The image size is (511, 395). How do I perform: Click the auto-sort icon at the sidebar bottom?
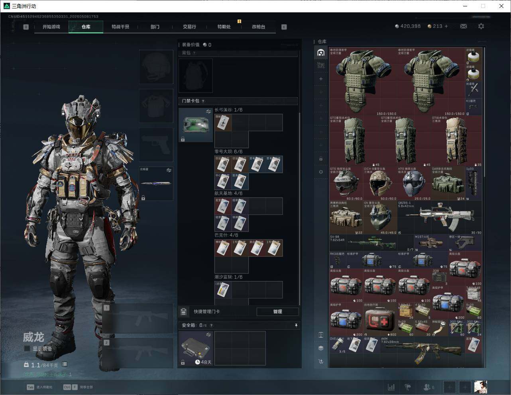(x=321, y=362)
